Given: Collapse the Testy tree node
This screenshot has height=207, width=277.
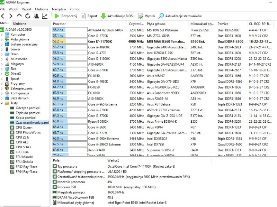Looking at the screenshot, I should [2, 103].
